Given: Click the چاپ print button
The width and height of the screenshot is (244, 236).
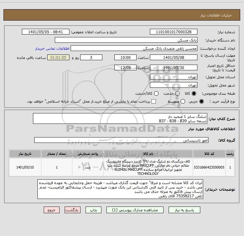Looking at the screenshot, I should pyautogui.click(x=93, y=210).
